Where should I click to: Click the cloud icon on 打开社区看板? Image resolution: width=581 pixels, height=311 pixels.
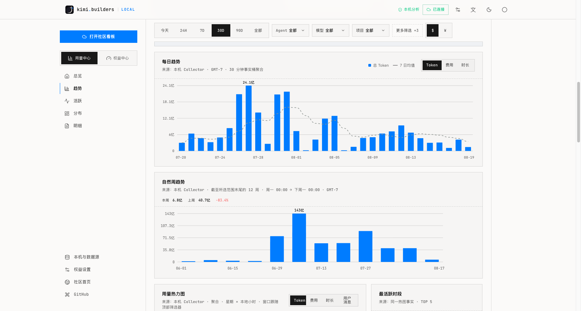(x=84, y=37)
